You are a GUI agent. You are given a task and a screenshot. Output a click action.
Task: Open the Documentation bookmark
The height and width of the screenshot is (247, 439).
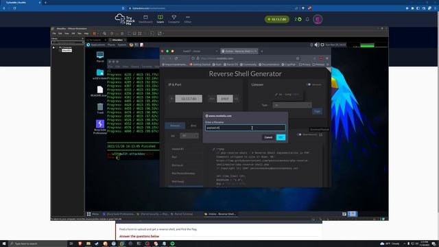tap(269, 64)
